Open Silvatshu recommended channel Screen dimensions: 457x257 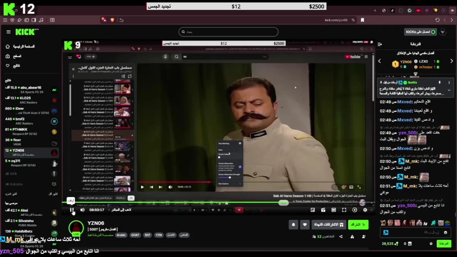(x=31, y=223)
